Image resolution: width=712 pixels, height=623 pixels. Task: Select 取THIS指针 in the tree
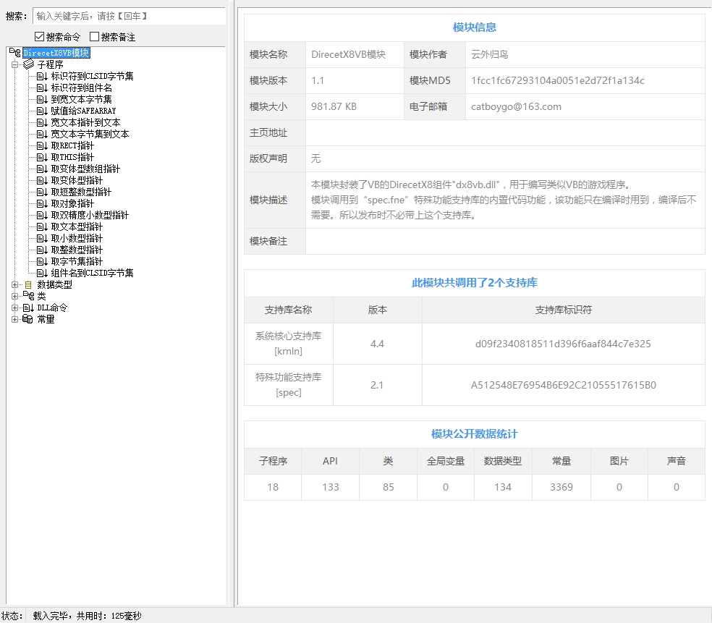72,157
